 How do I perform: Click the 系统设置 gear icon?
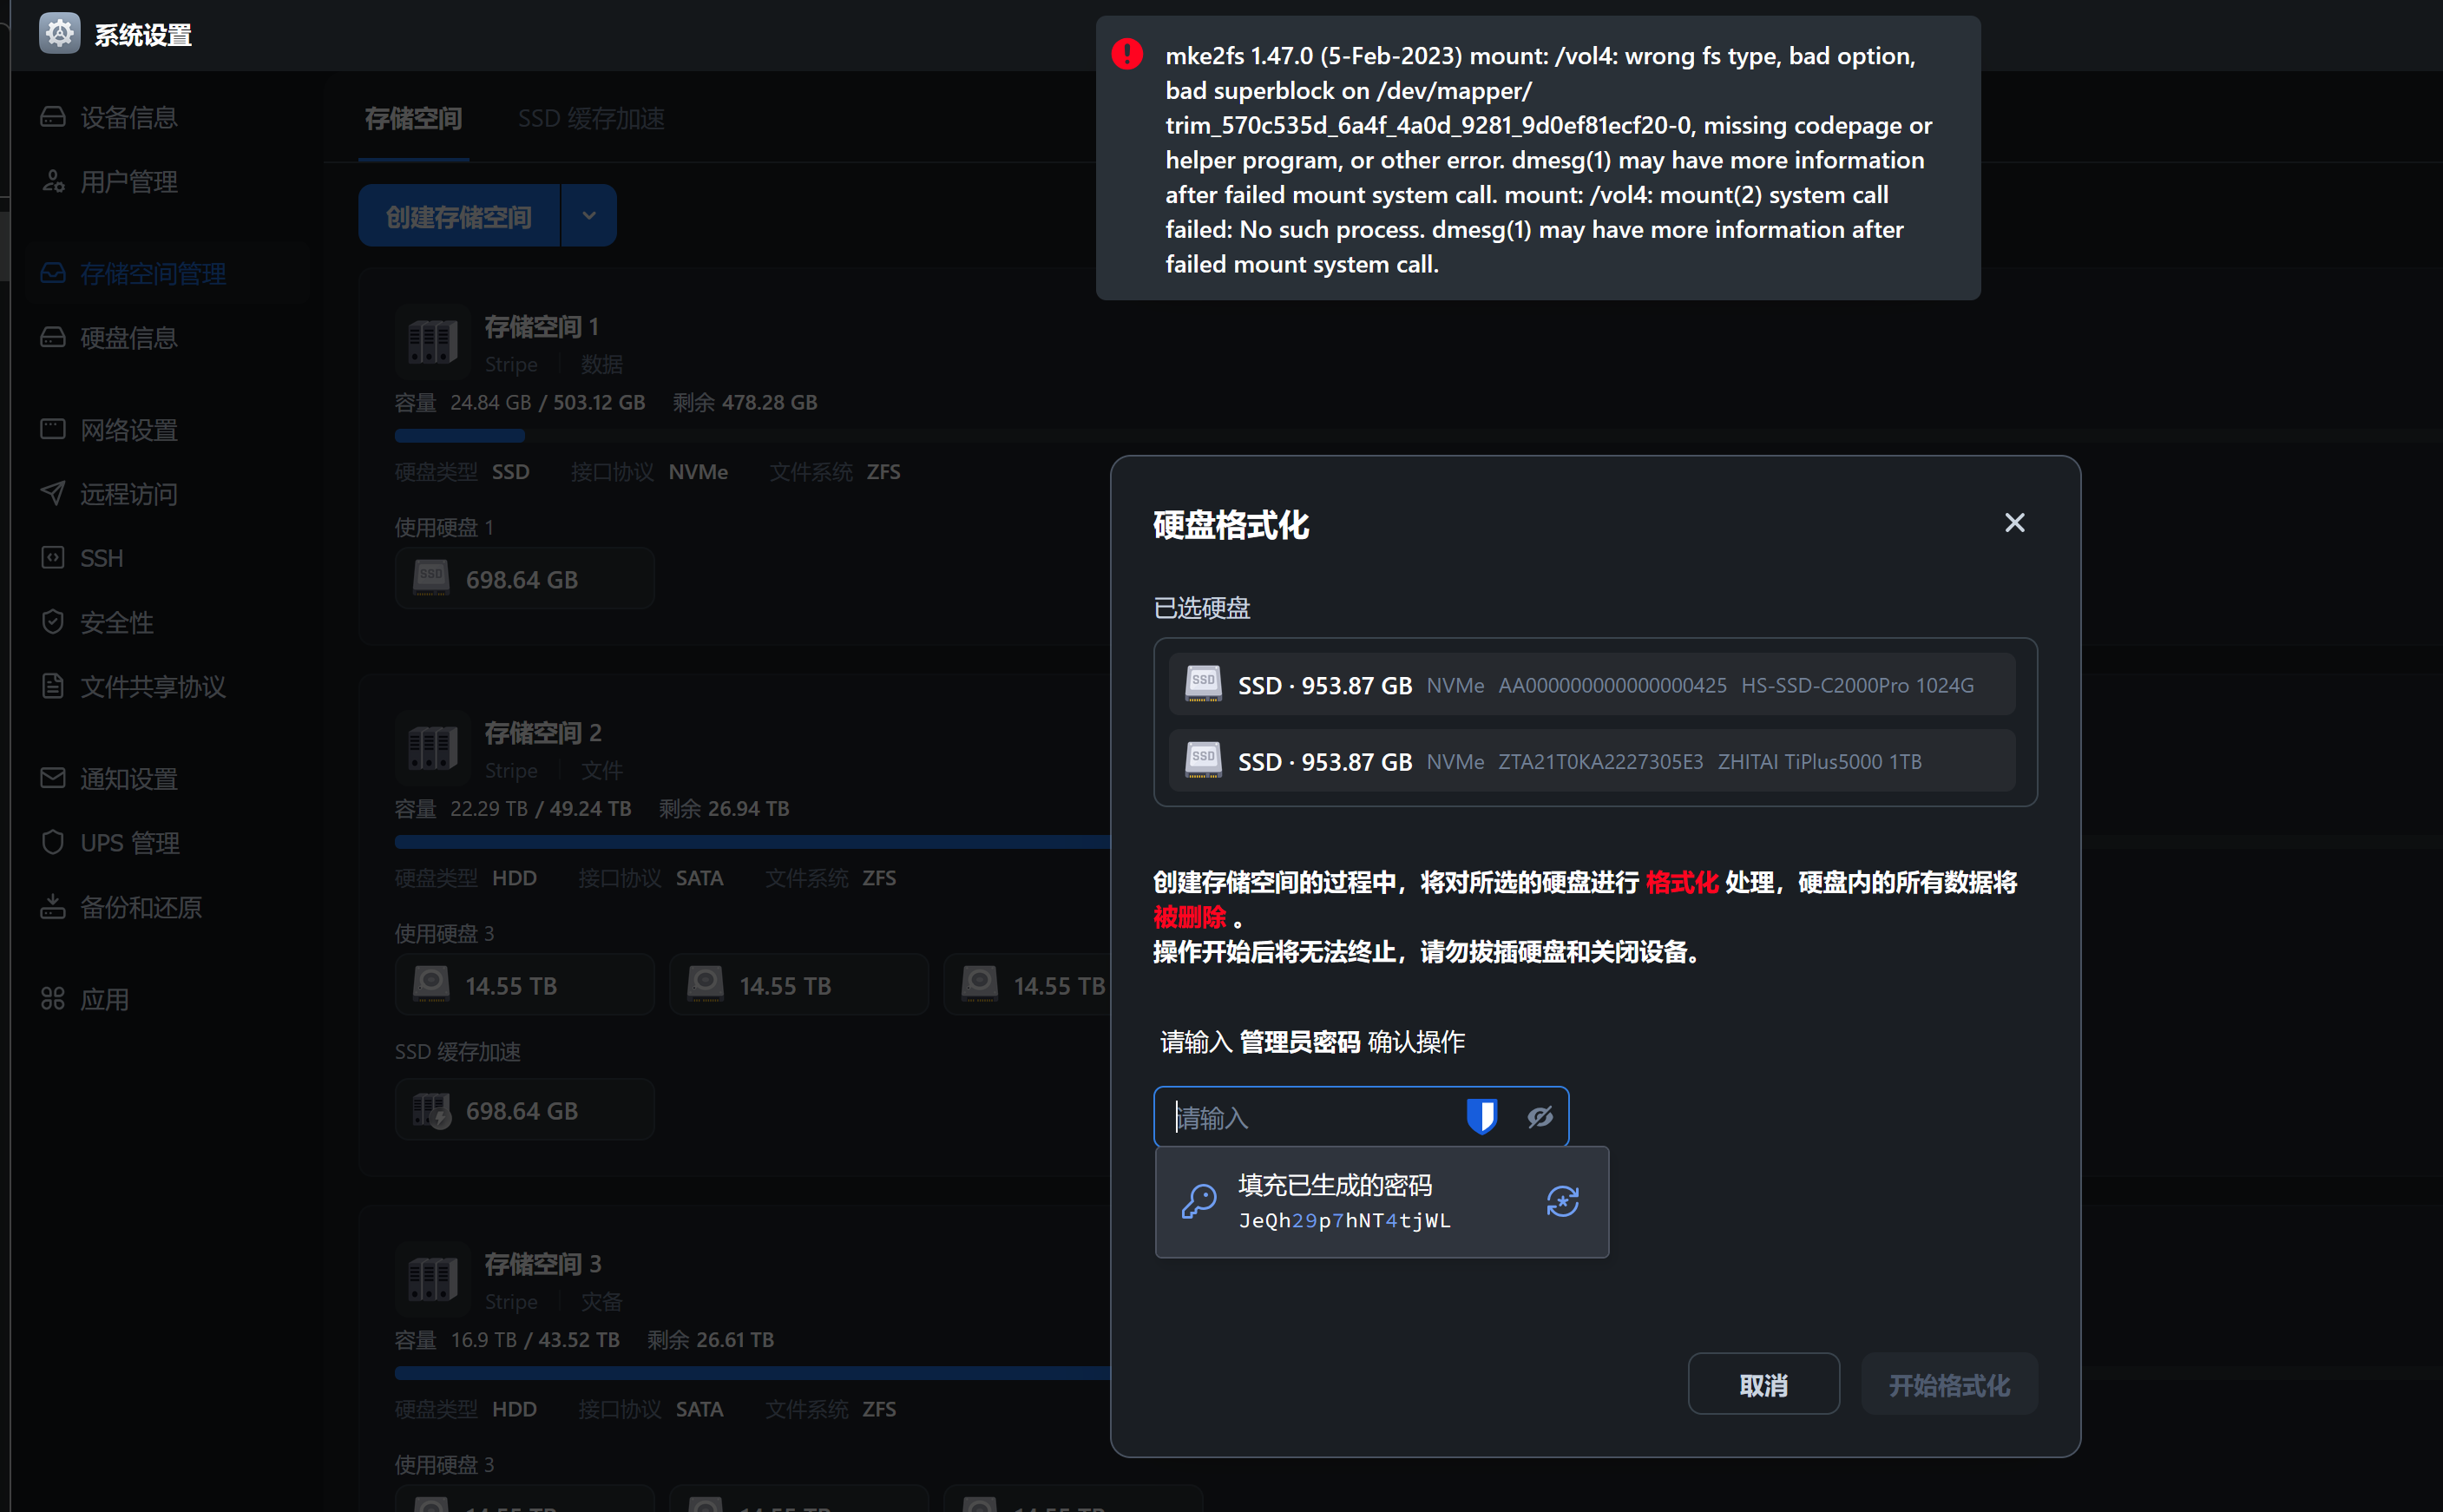tap(59, 34)
